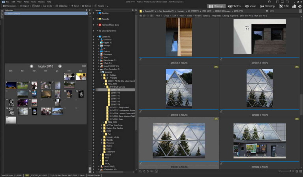Viewport: 303px width, 177px height.
Task: Open the File menu
Action: 8,2
